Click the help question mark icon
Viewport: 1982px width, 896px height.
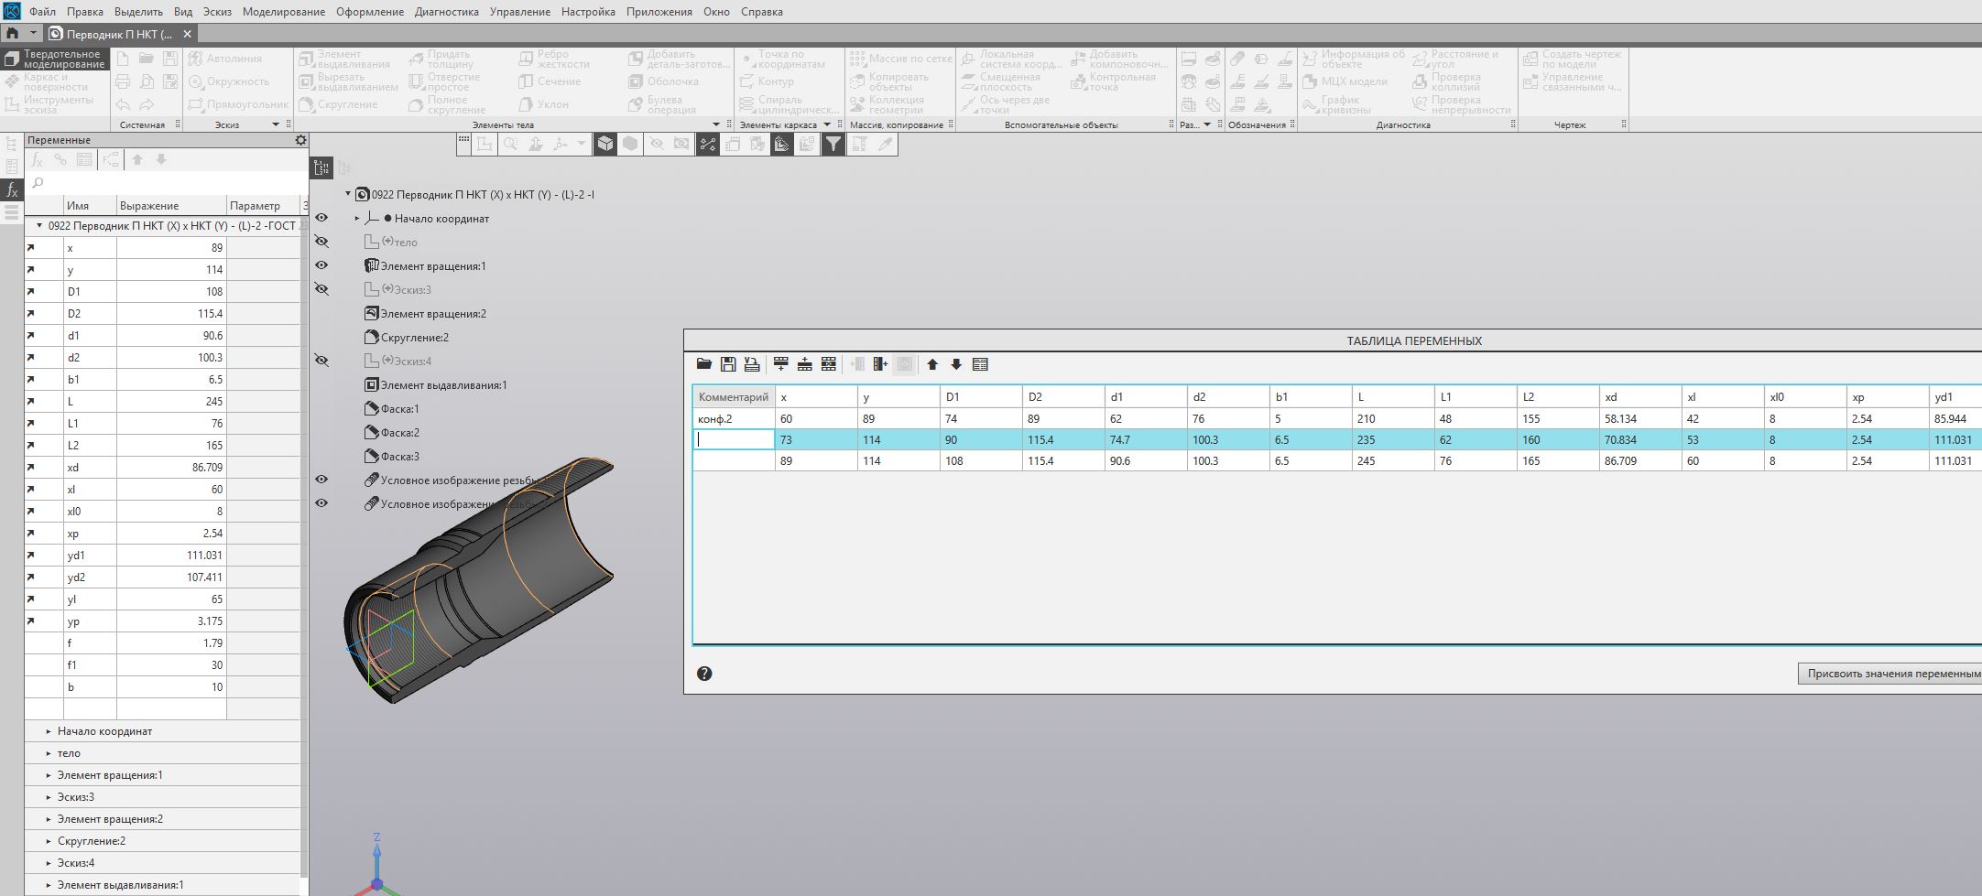[x=704, y=674]
